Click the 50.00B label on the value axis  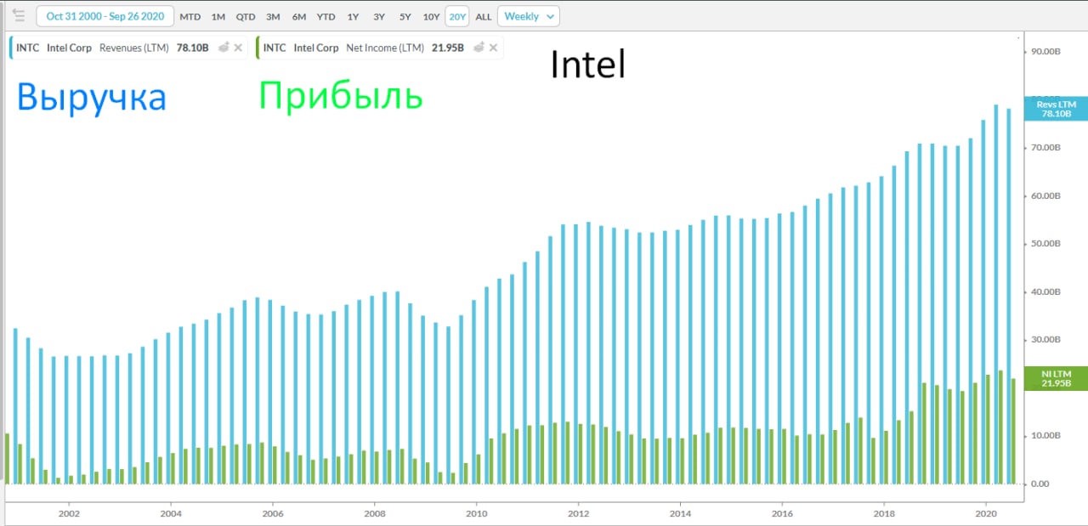1047,244
